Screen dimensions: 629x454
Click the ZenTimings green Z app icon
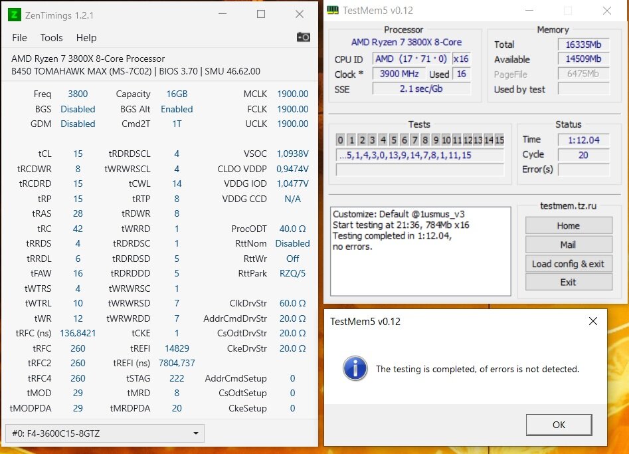(x=14, y=15)
